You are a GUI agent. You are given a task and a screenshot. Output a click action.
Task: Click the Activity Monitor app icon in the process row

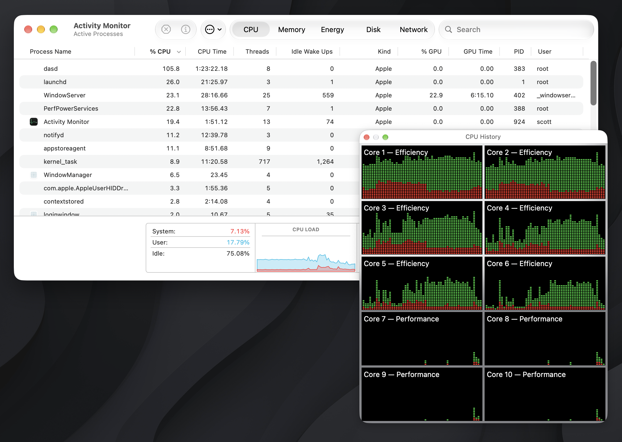click(x=34, y=122)
